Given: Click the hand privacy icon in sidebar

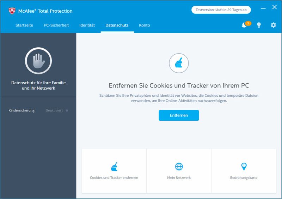Looking at the screenshot, I should pyautogui.click(x=38, y=61).
